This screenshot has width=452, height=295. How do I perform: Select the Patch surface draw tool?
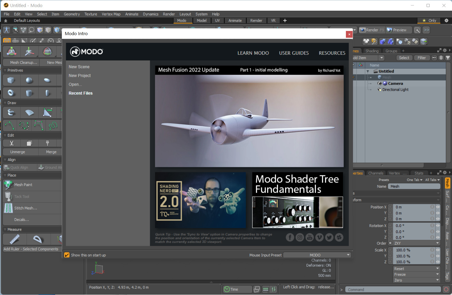coord(29,113)
